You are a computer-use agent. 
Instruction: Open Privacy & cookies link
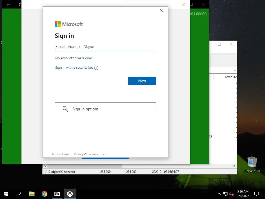point(86,154)
